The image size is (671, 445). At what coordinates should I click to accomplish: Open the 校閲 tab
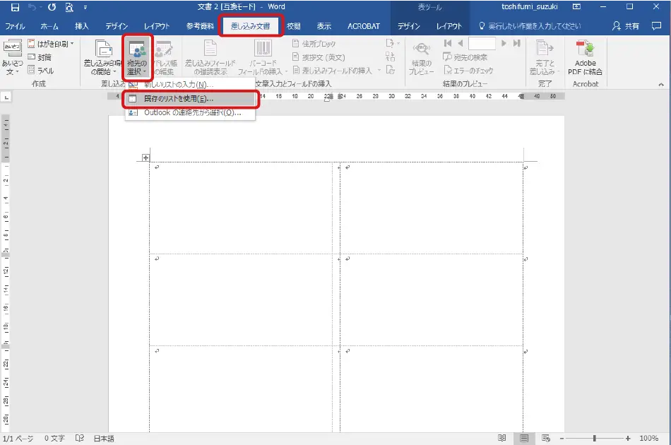pos(294,26)
